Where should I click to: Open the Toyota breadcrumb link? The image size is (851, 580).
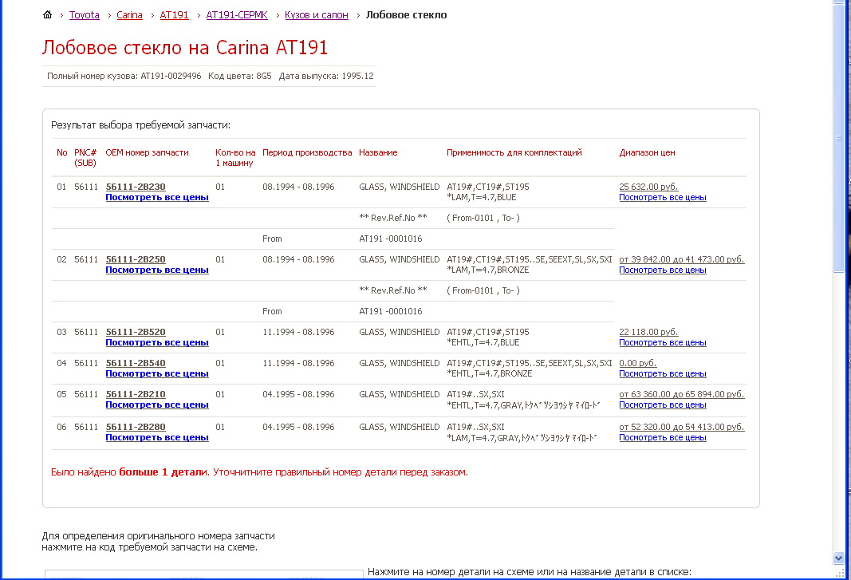click(85, 15)
